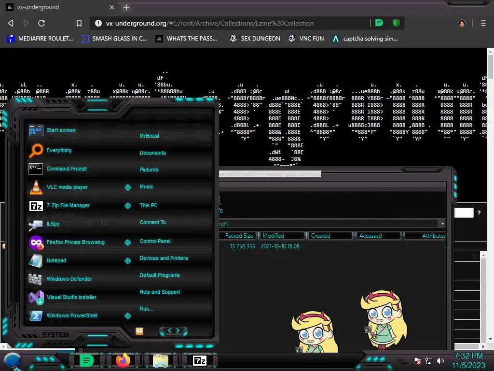The width and height of the screenshot is (494, 371).
Task: Open File Explorer from the taskbar
Action: (x=160, y=360)
